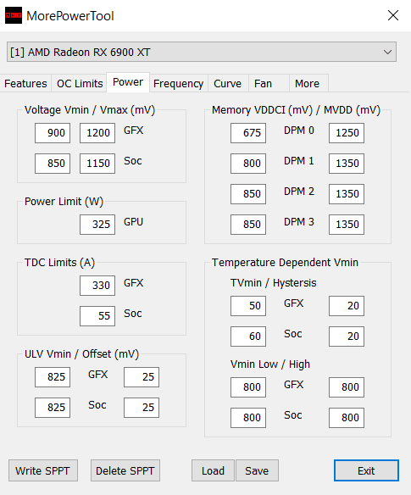Focus the GPU Power Limit field showing 325

point(97,225)
